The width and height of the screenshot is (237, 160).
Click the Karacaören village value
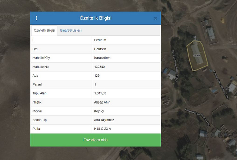pyautogui.click(x=103, y=58)
